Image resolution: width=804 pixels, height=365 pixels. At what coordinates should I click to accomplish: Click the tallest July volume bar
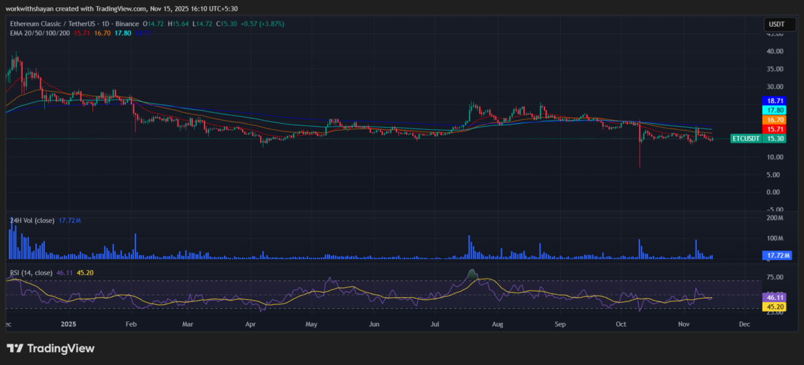[x=470, y=247]
